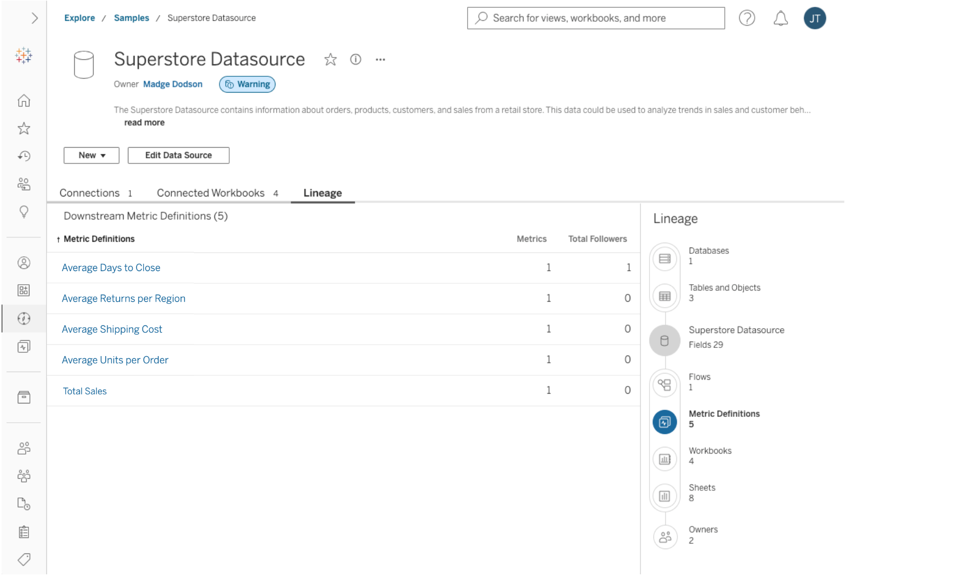
Task: Select the Flows lineage icon
Action: tap(664, 385)
